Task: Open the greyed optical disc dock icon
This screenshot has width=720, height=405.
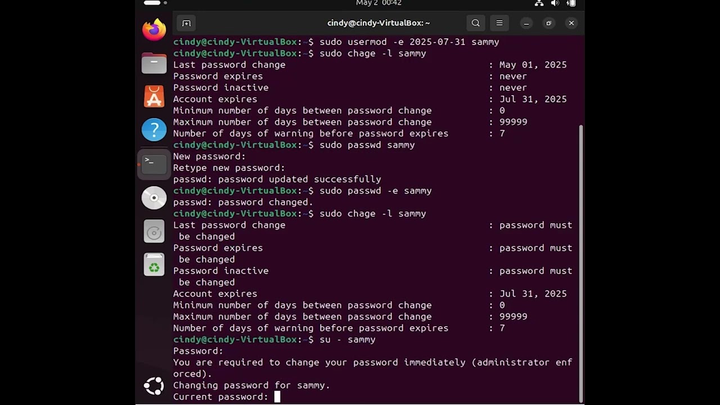Action: click(x=154, y=232)
